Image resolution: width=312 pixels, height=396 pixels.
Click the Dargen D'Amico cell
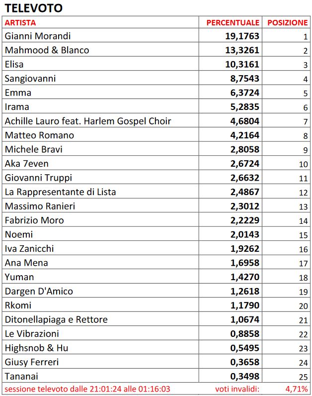click(39, 291)
